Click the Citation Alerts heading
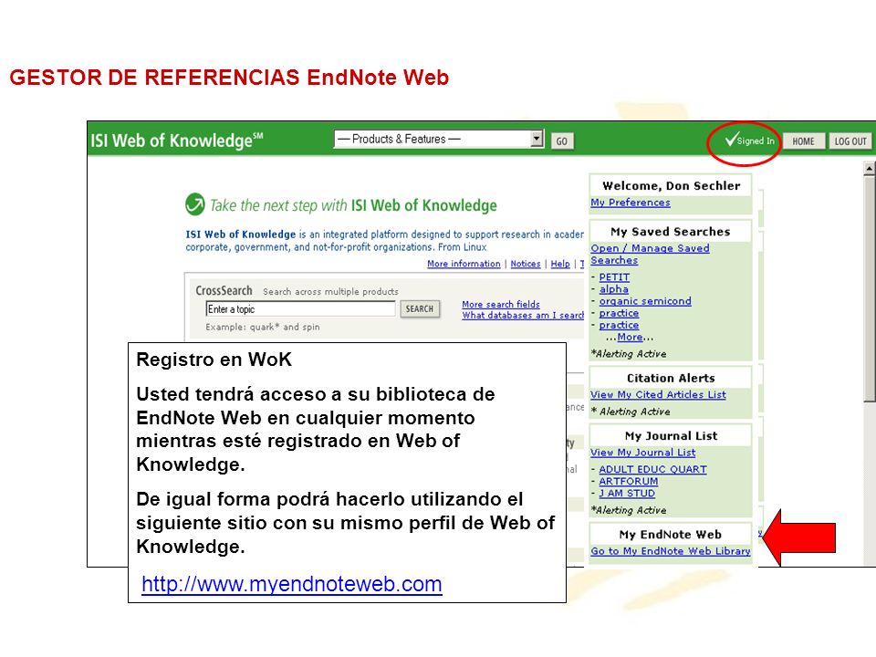876x657 pixels. [671, 378]
